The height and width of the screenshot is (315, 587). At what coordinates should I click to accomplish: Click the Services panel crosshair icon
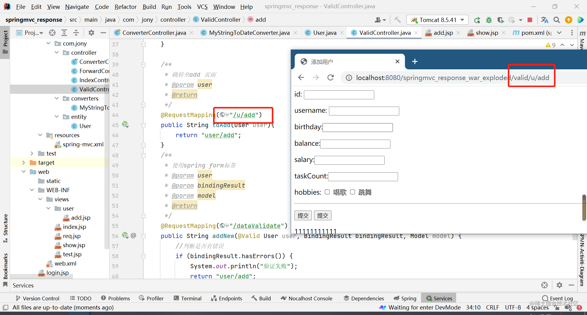[x=545, y=285]
